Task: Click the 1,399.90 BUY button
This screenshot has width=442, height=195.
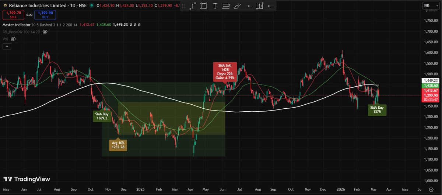Action: tap(45, 15)
